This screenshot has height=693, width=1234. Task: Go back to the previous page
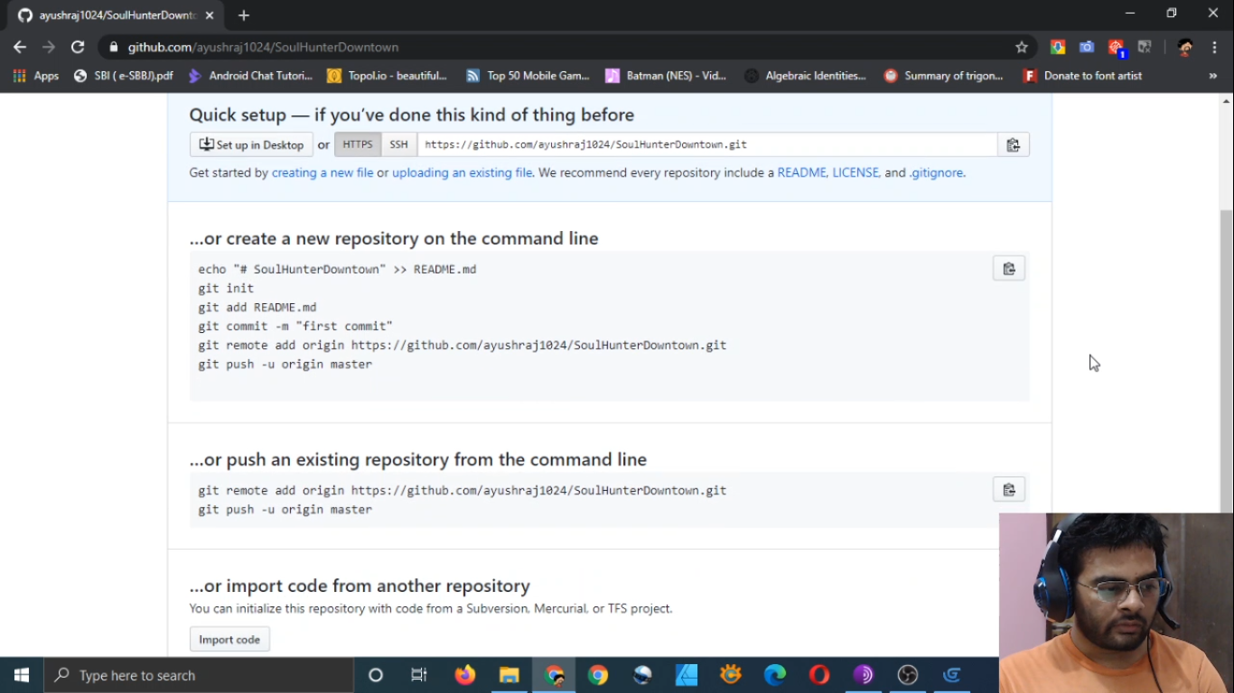[20, 47]
